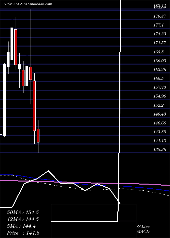Click the Live MACD label
Viewport: 170px width, 238px height.
143,229
